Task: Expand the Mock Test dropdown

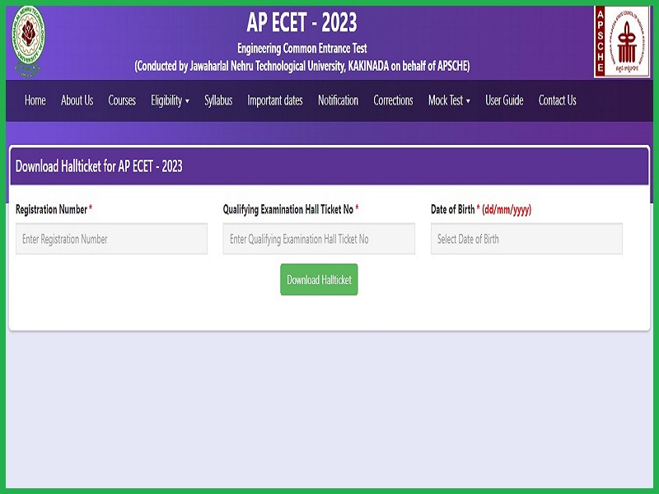Action: click(449, 100)
